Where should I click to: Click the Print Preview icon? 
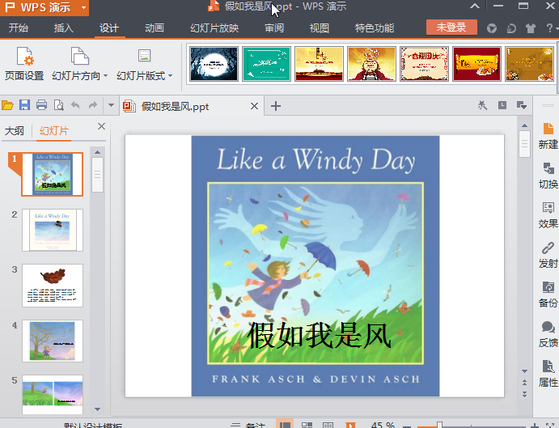[58, 105]
